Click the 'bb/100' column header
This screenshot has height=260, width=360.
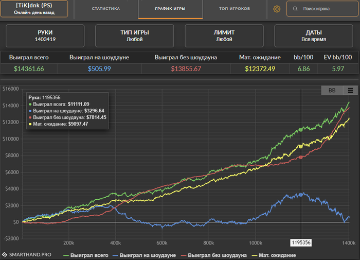click(303, 57)
